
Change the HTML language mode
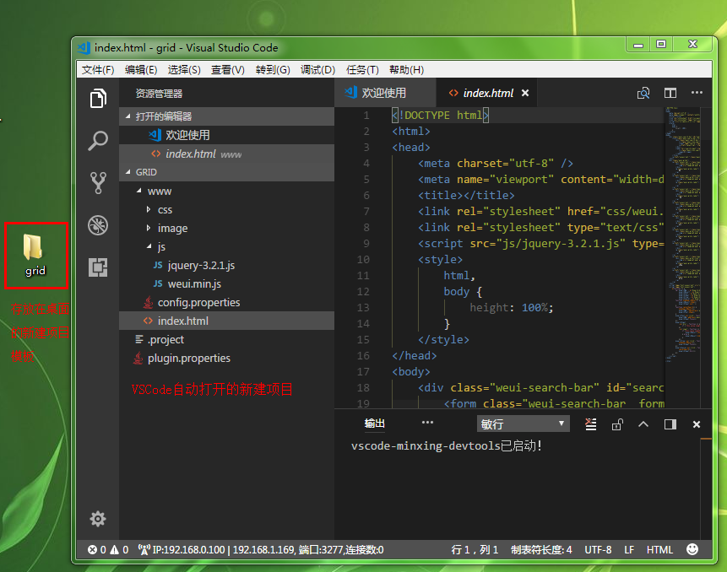(659, 550)
